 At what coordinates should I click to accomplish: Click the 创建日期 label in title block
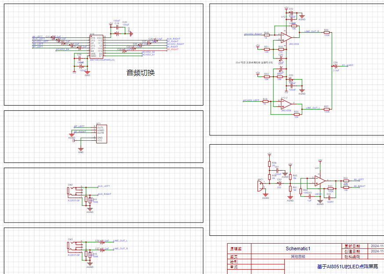pyautogui.click(x=352, y=252)
